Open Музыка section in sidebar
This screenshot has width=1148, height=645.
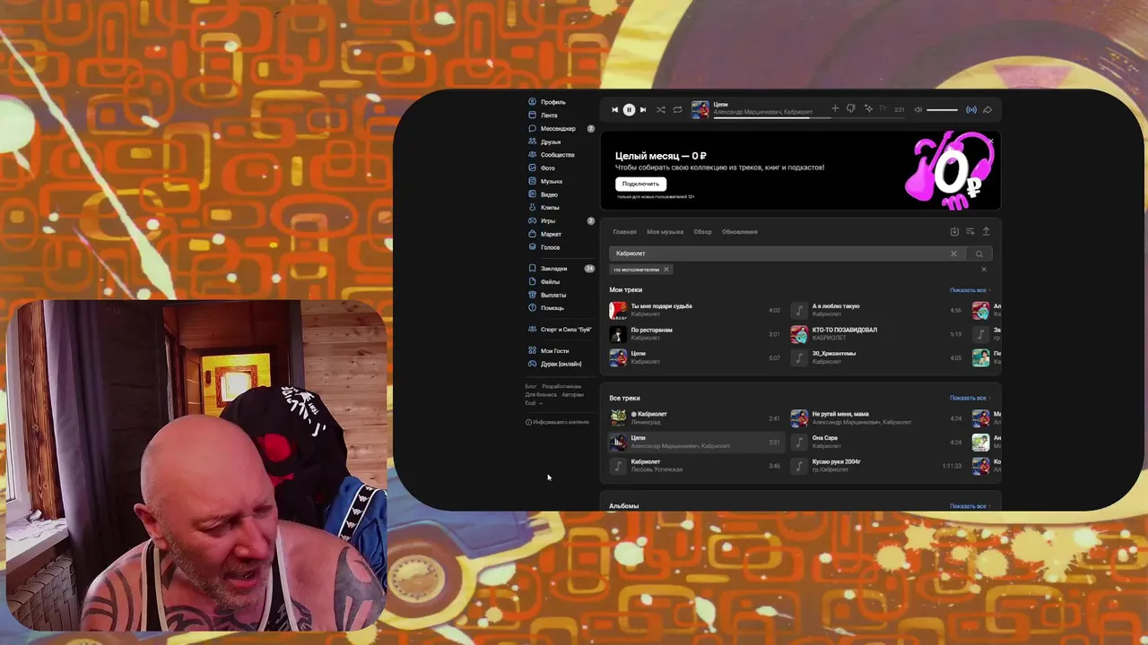[x=545, y=181]
